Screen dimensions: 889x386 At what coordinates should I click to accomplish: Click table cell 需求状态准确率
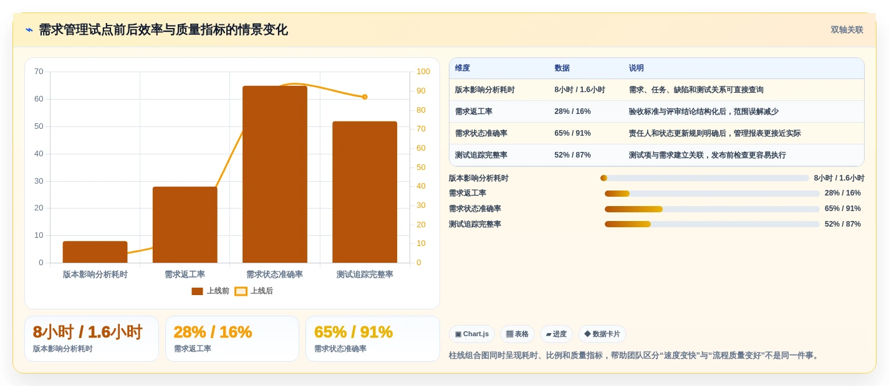click(x=481, y=133)
